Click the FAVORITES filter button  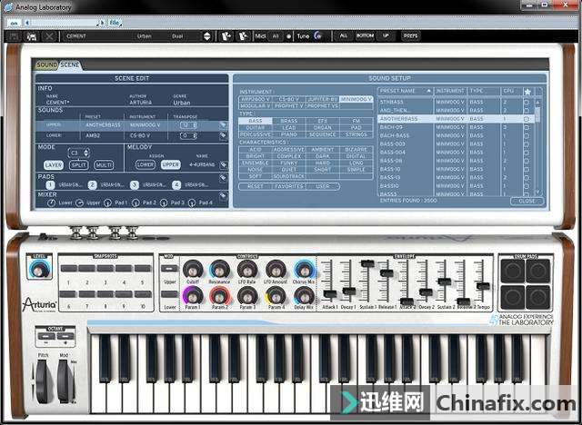pyautogui.click(x=289, y=186)
